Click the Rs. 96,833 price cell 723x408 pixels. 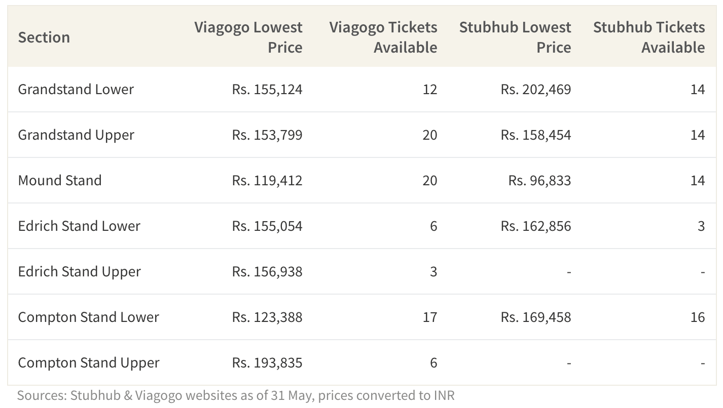(x=540, y=181)
